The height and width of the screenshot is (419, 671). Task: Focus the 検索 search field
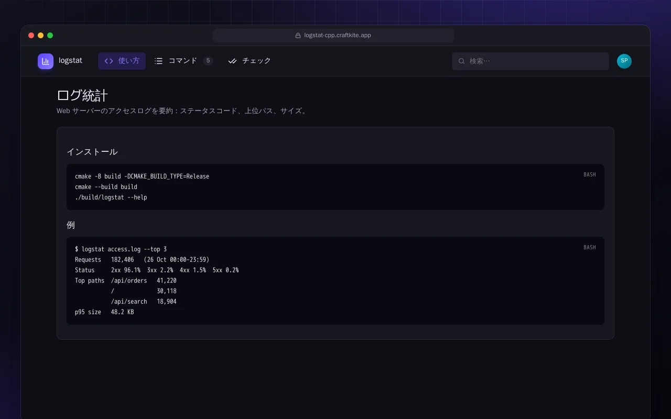point(531,61)
